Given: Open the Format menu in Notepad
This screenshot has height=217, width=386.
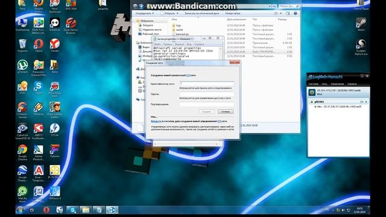Looking at the screenshot, I should [180, 44].
